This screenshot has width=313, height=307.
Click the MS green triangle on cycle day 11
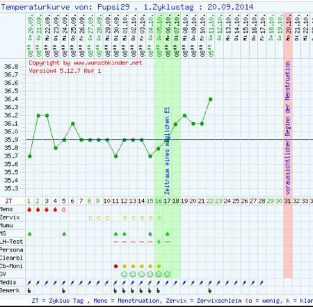pyautogui.click(x=116, y=234)
